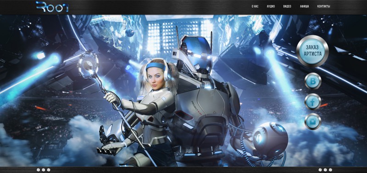Click the Root logo in the header
367x173 pixels.
[x=52, y=6]
